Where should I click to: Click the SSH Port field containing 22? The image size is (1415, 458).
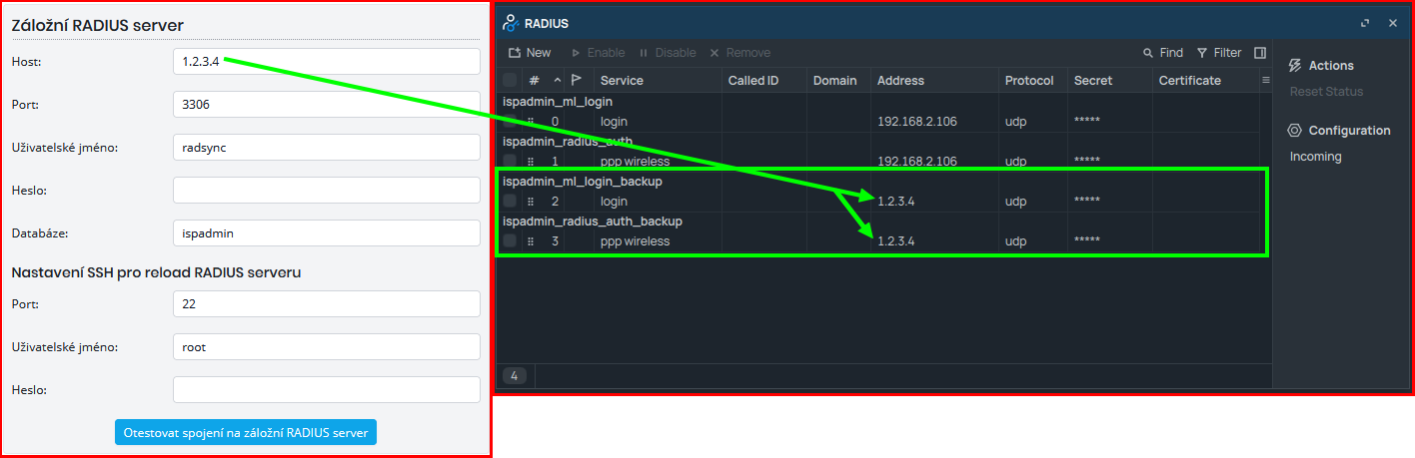[327, 303]
